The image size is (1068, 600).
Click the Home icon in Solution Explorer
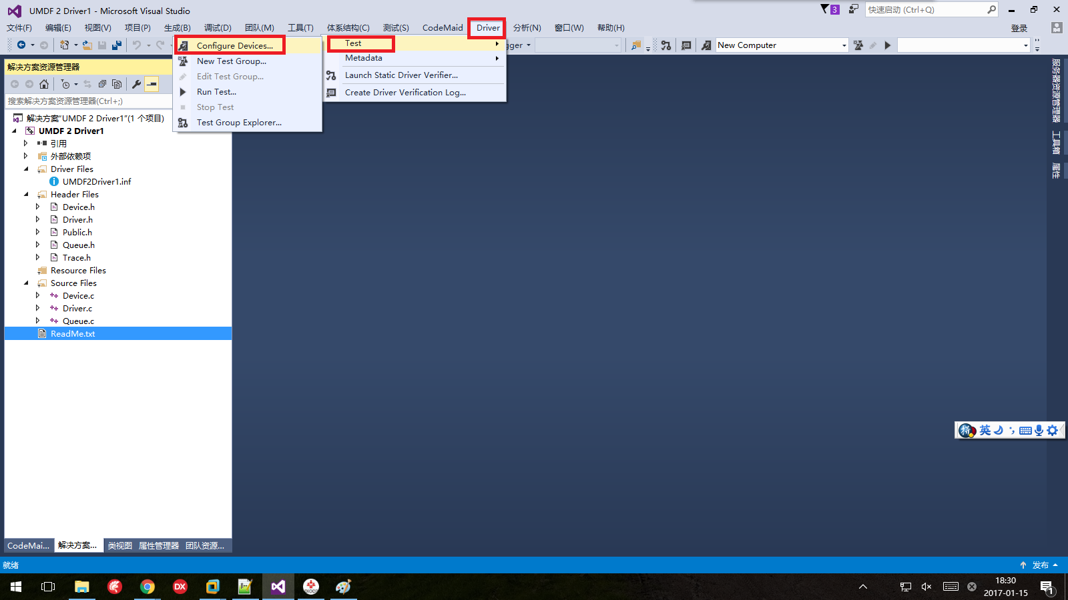[x=44, y=84]
